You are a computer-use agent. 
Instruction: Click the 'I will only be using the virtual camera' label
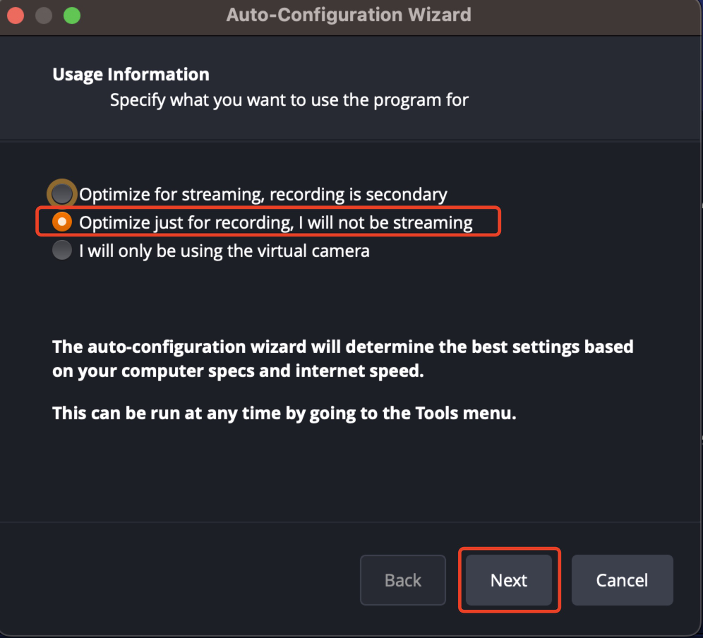point(224,251)
